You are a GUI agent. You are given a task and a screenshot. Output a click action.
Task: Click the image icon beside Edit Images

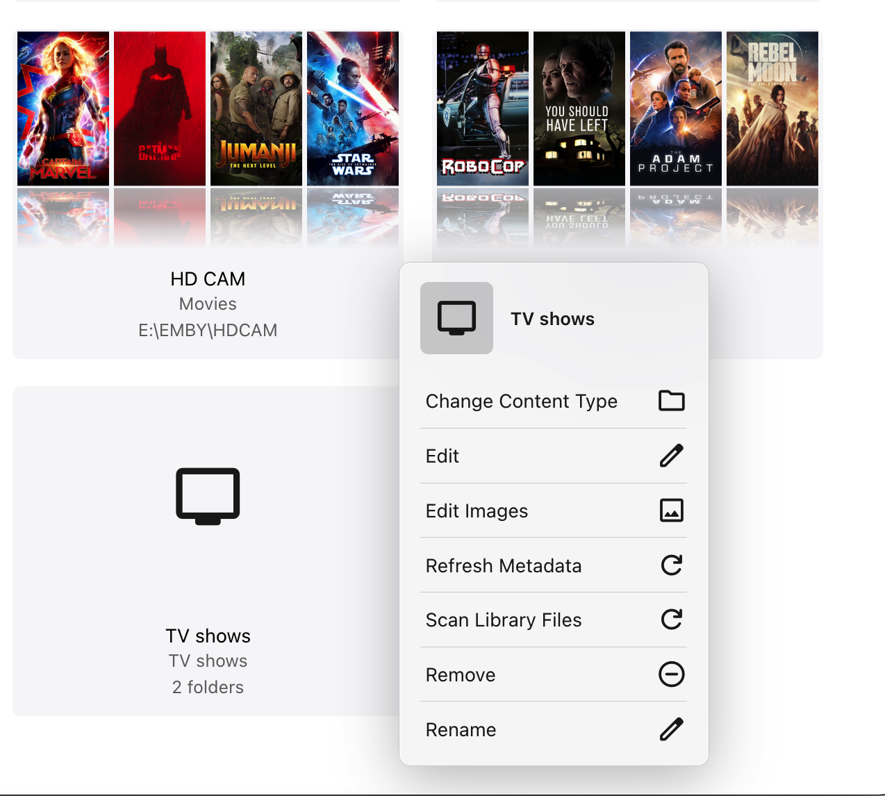click(x=671, y=511)
